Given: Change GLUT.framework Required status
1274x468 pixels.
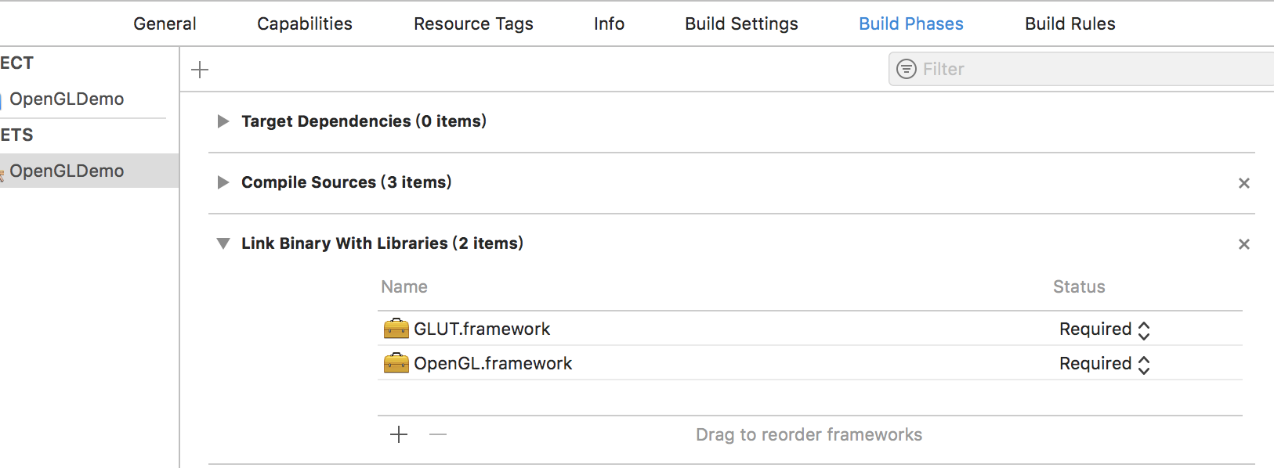Looking at the screenshot, I should click(x=1104, y=329).
